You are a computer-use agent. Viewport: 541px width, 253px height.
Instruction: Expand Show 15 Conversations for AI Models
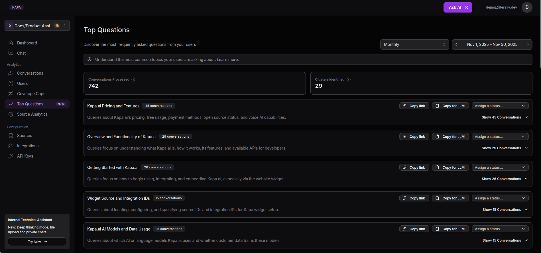505,240
